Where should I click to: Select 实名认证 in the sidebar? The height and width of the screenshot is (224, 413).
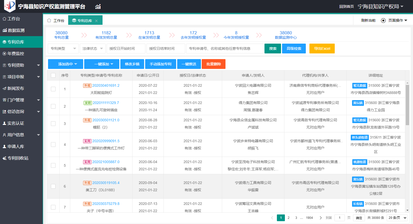coord(15,123)
